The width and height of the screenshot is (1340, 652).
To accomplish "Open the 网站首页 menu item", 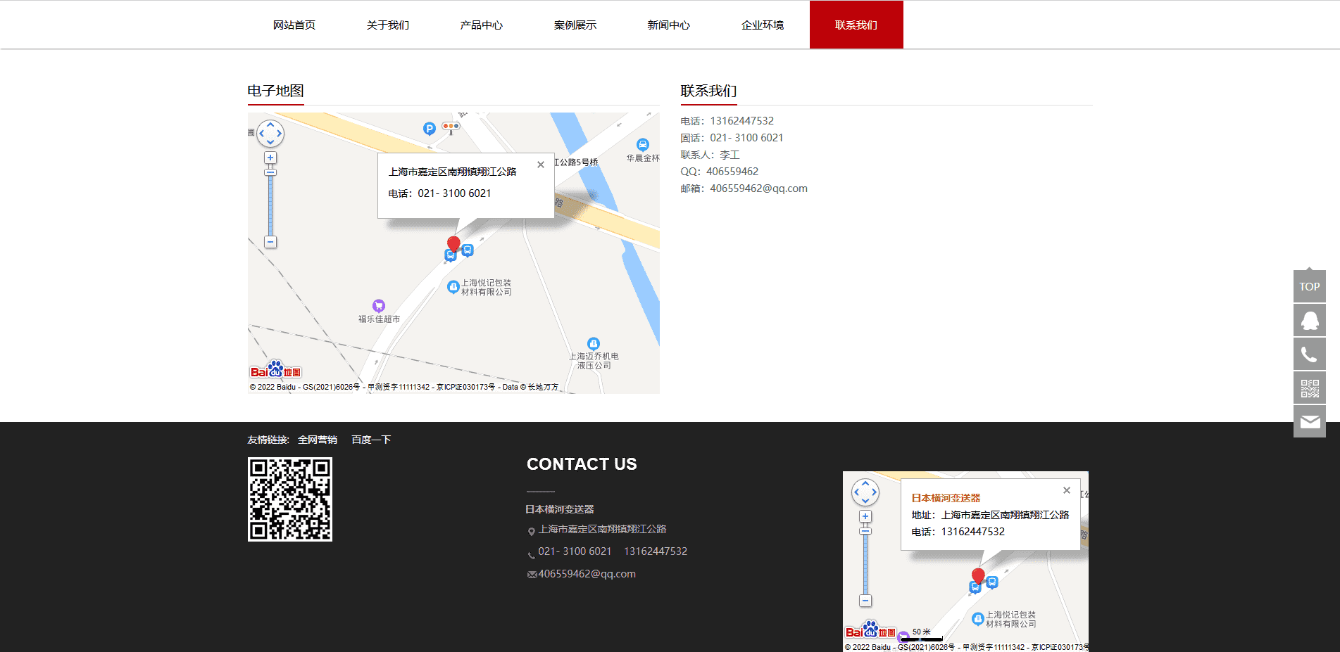I will coord(294,25).
